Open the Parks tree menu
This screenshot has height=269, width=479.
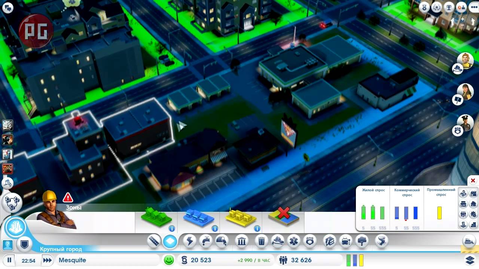tap(362, 241)
